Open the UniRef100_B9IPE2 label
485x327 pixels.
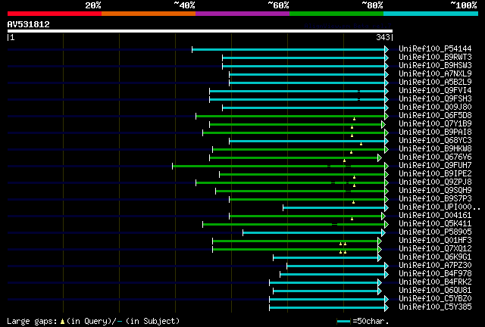click(435, 173)
